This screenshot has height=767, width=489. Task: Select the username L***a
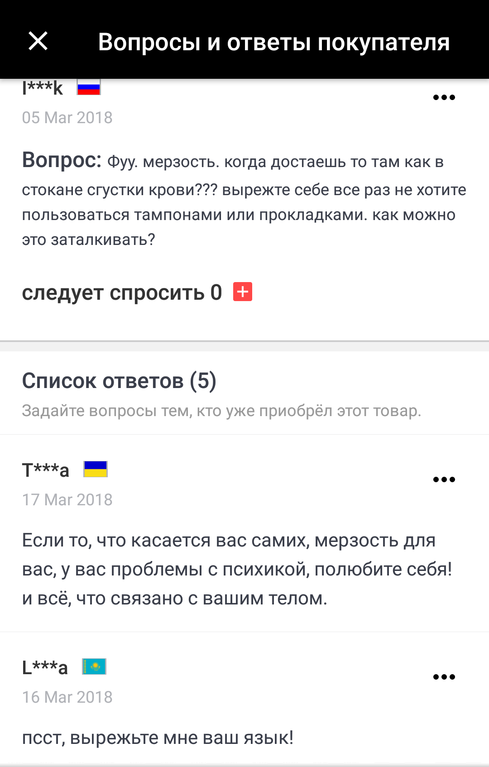pyautogui.click(x=45, y=667)
